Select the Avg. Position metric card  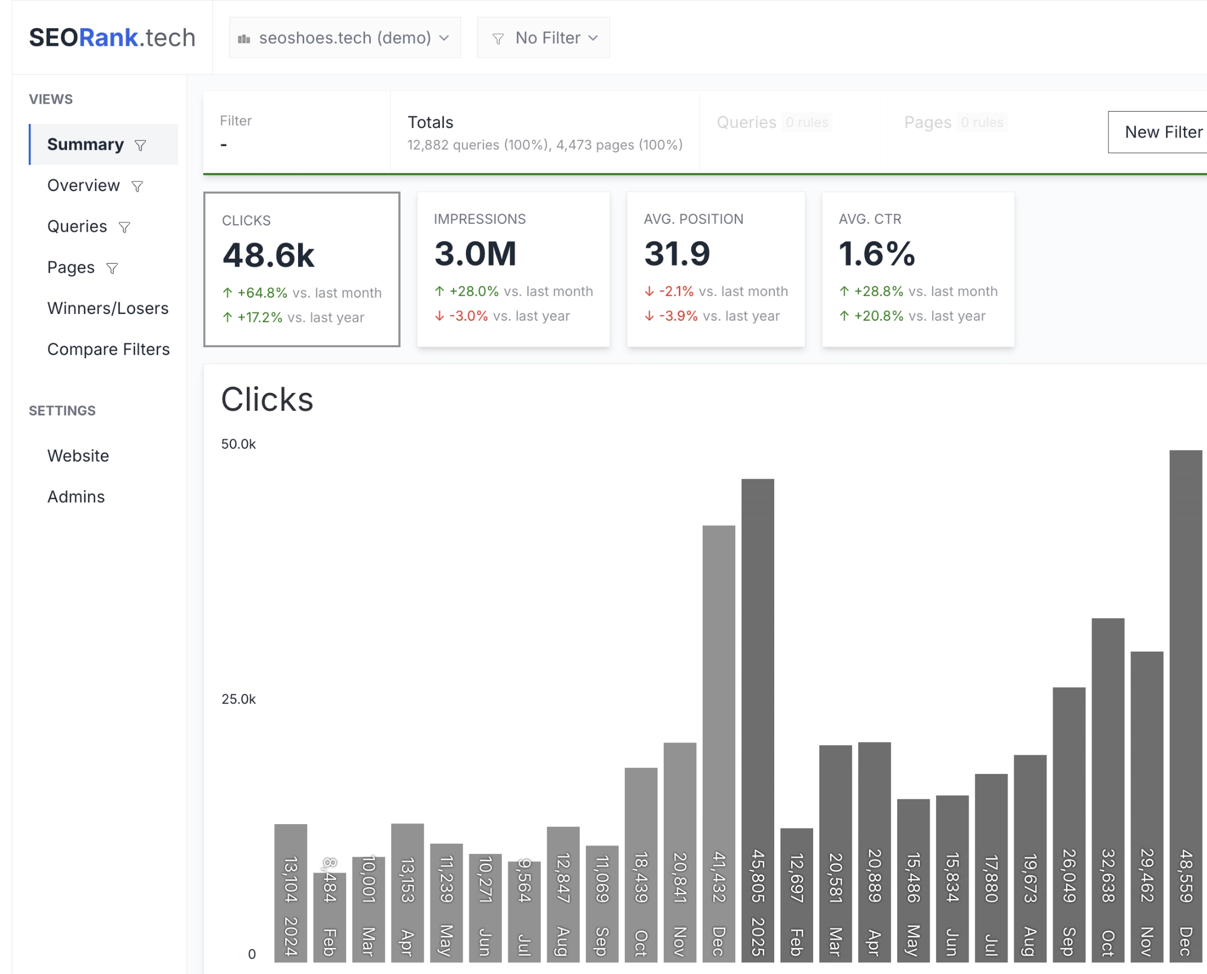[715, 269]
